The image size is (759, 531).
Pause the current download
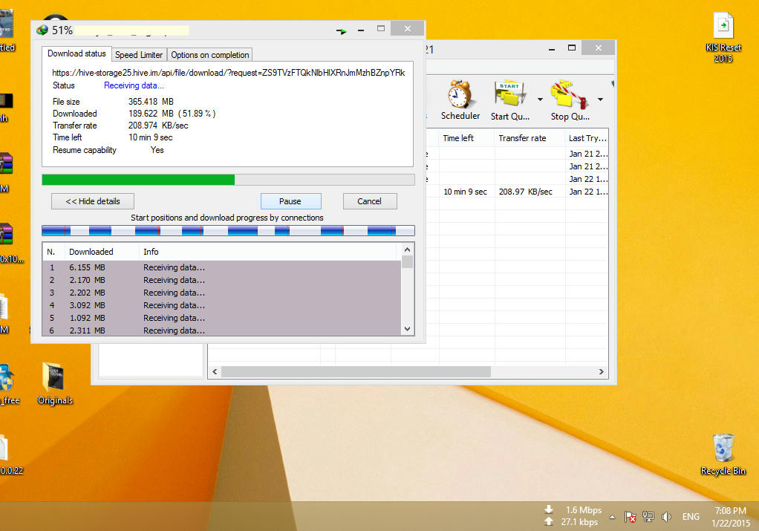tap(290, 201)
